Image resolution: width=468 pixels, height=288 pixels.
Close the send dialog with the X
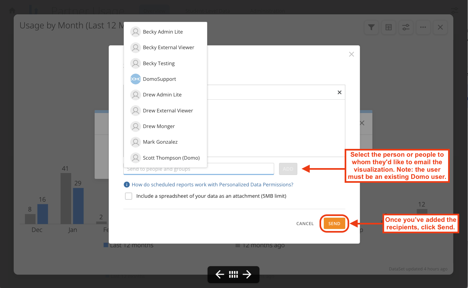point(351,54)
